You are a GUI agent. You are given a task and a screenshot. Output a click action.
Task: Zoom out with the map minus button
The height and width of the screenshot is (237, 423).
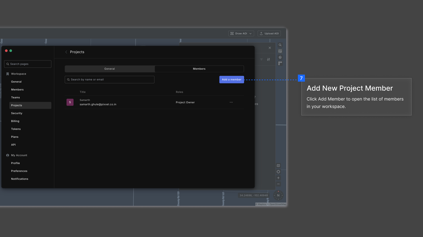278,184
